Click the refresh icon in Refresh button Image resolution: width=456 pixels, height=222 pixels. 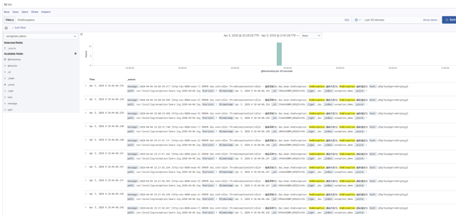pyautogui.click(x=447, y=20)
